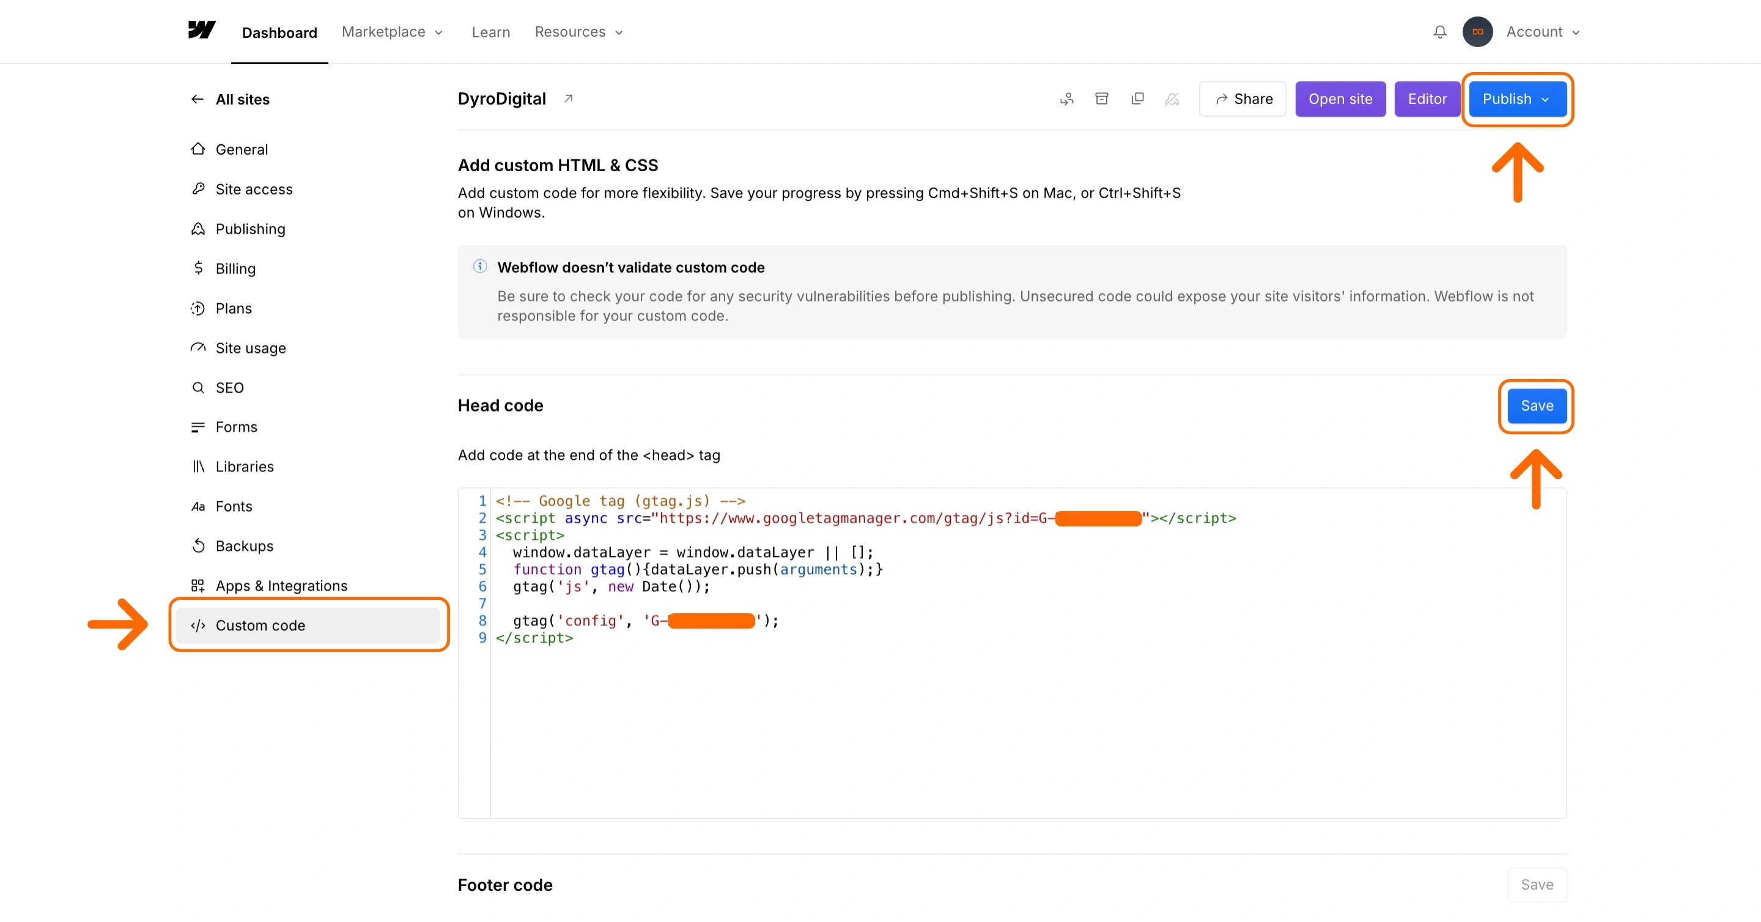Expand the Marketplace menu

tap(393, 32)
